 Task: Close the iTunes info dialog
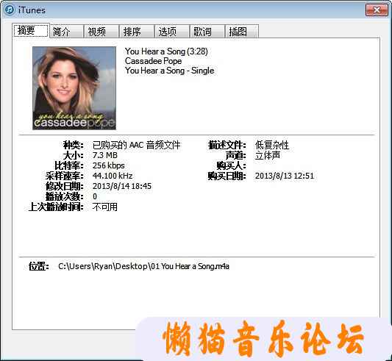coord(377,10)
